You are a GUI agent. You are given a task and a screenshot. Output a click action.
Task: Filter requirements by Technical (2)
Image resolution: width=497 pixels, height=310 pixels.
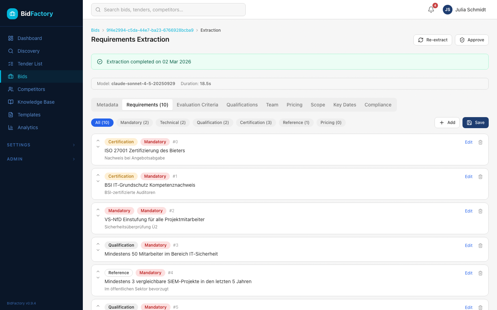173,123
